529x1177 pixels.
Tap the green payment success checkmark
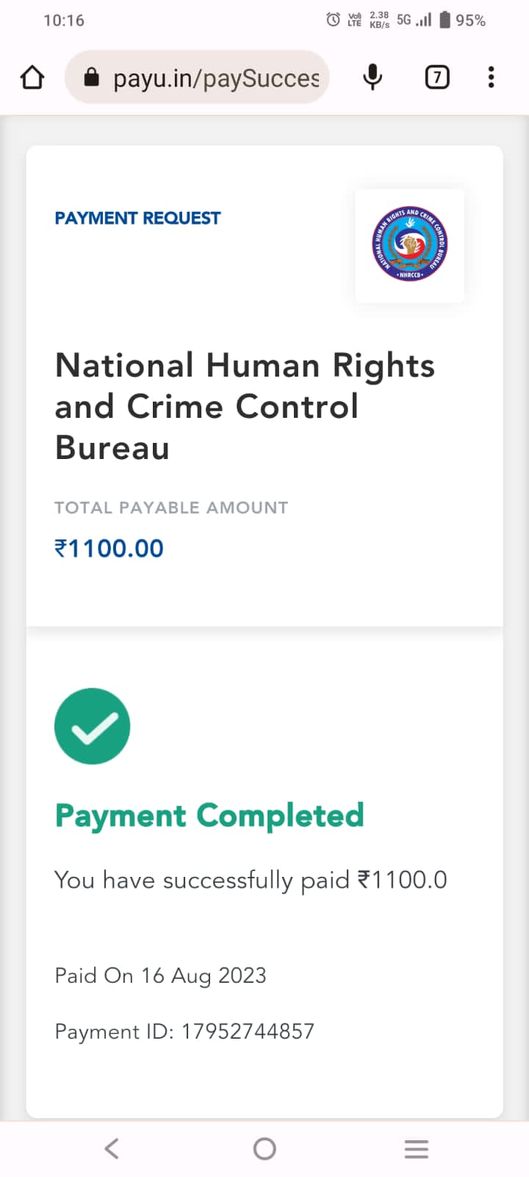click(93, 726)
